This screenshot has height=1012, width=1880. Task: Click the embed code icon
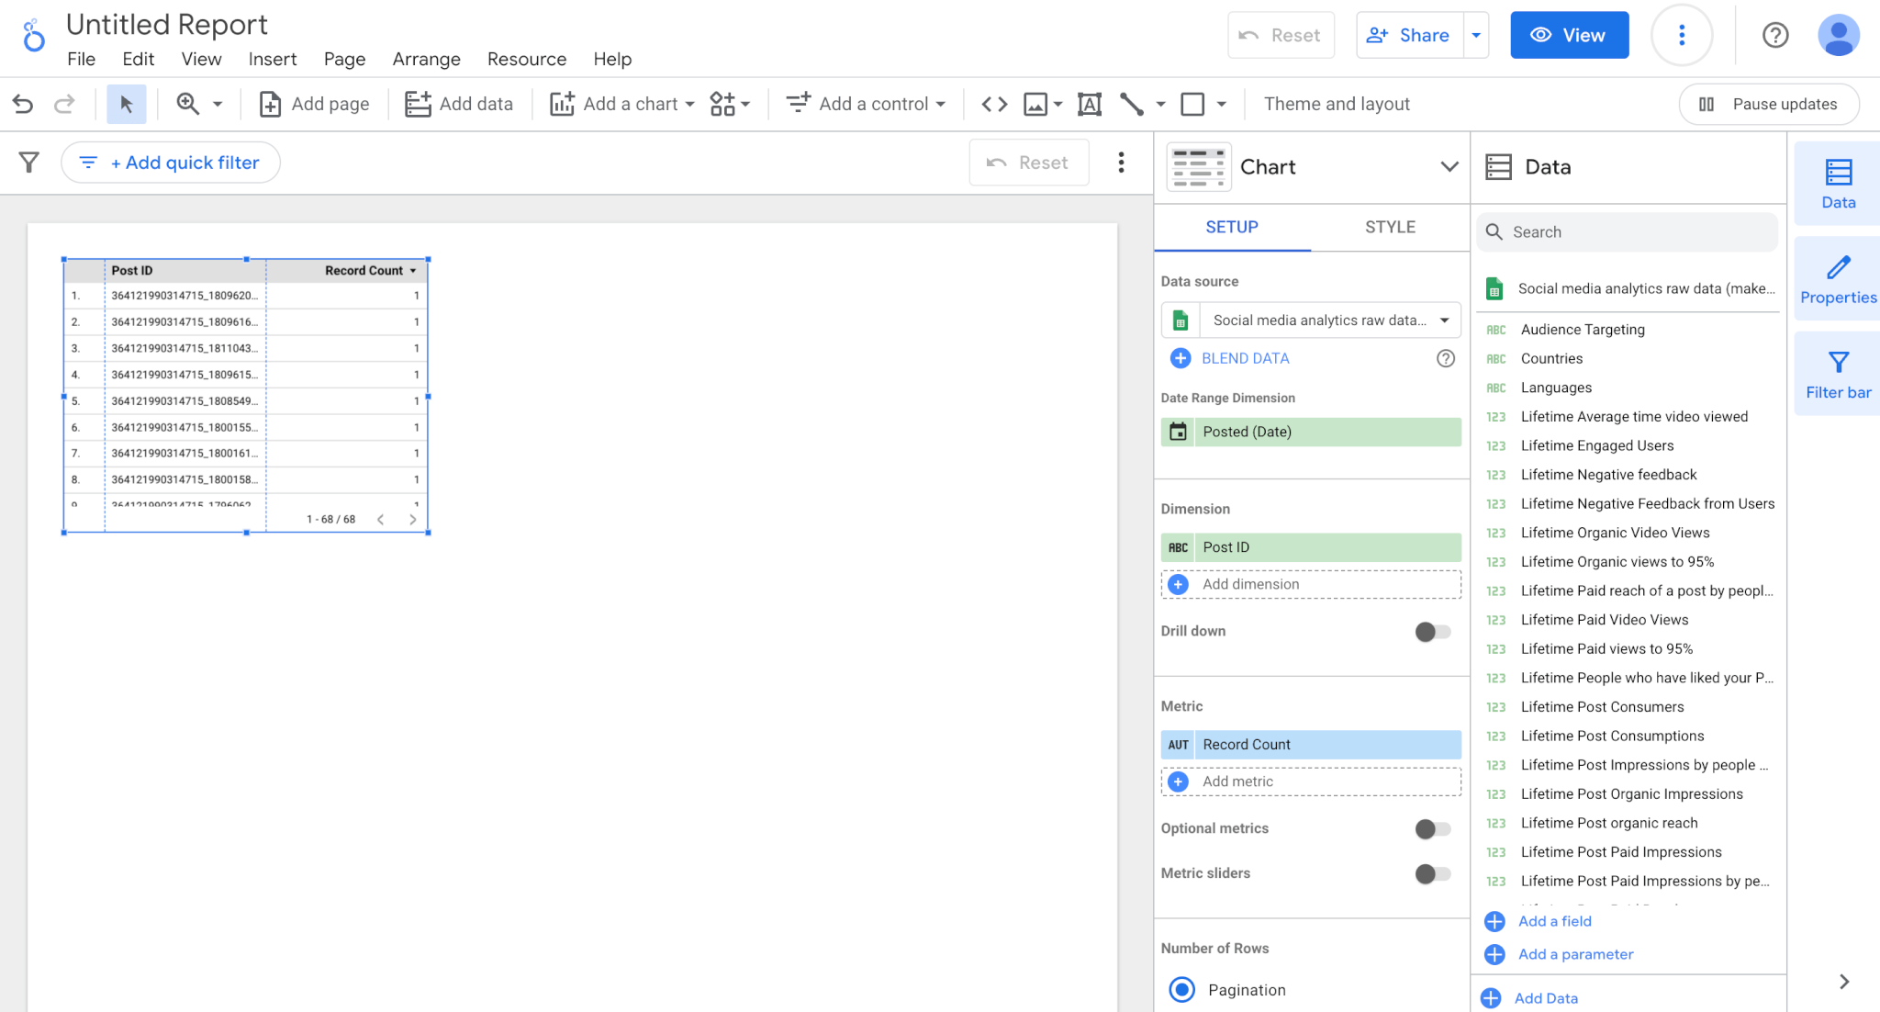(x=992, y=104)
